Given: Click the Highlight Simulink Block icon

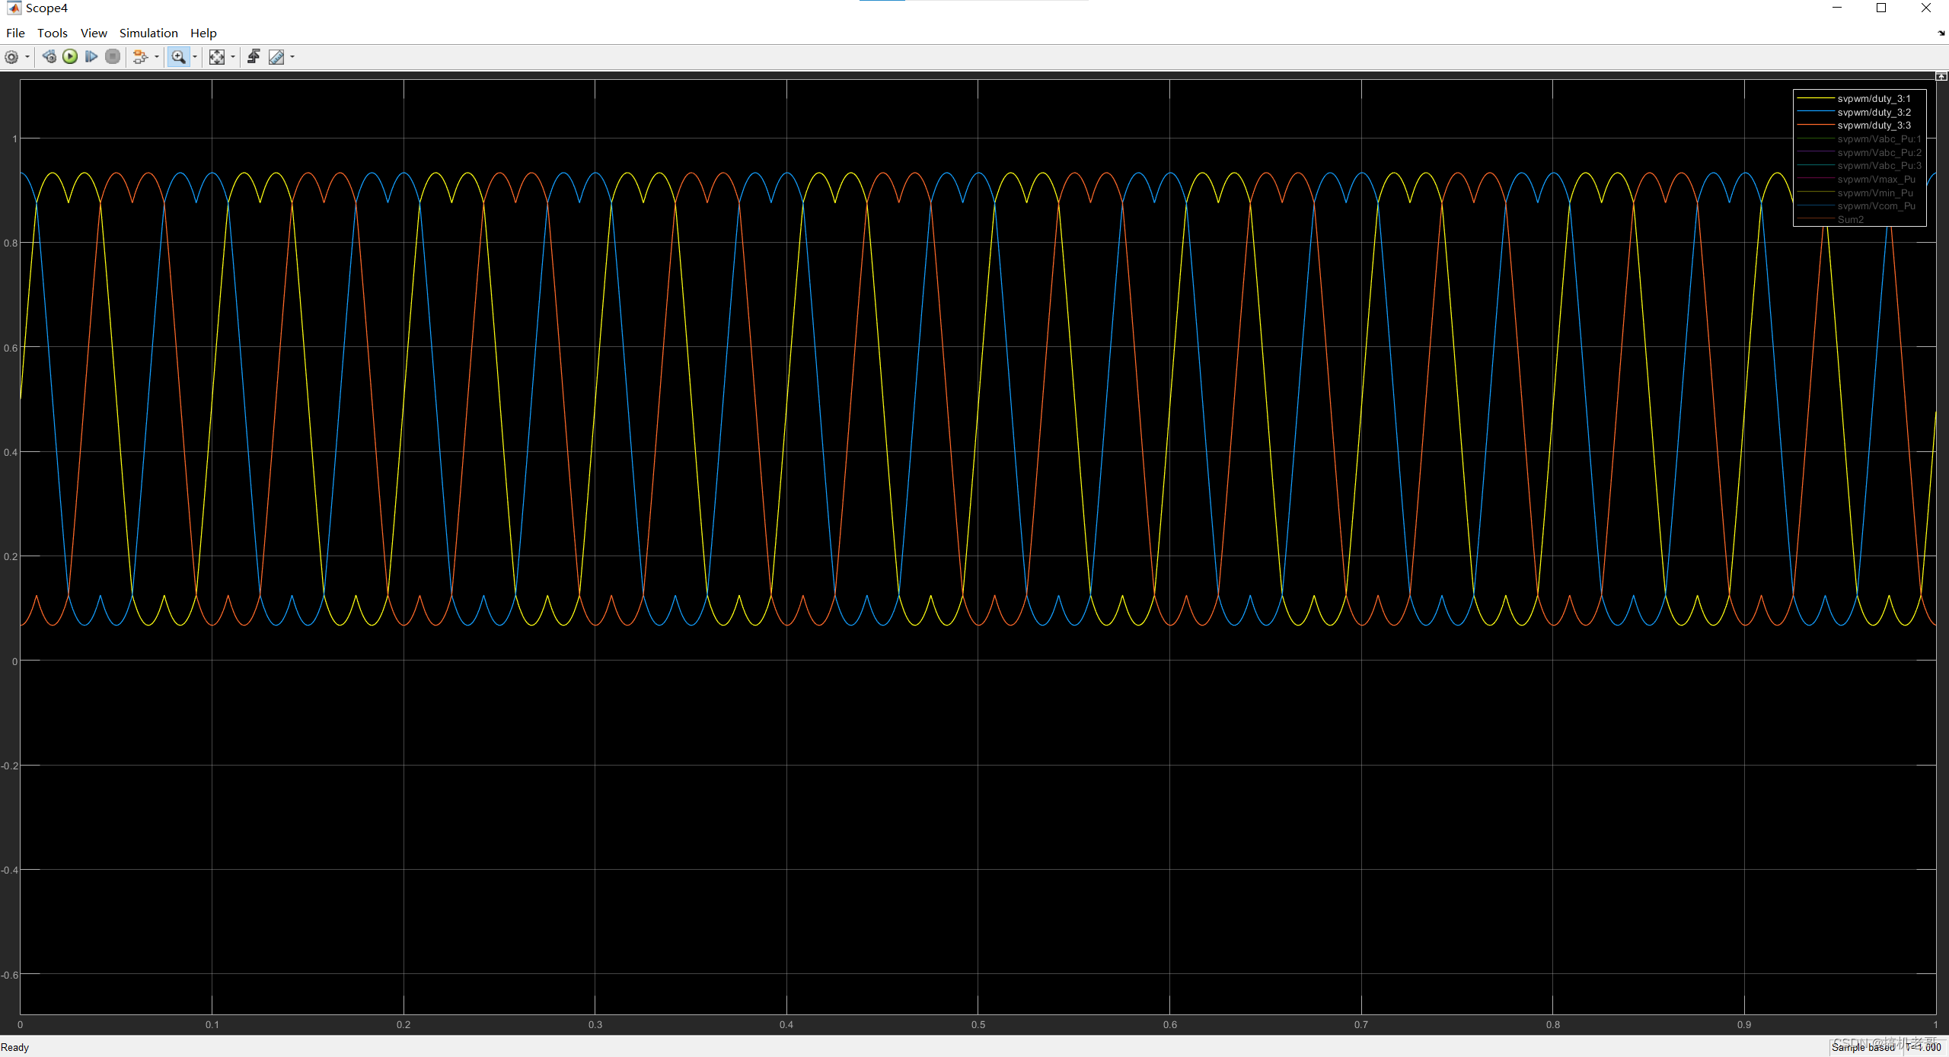Looking at the screenshot, I should coord(140,57).
